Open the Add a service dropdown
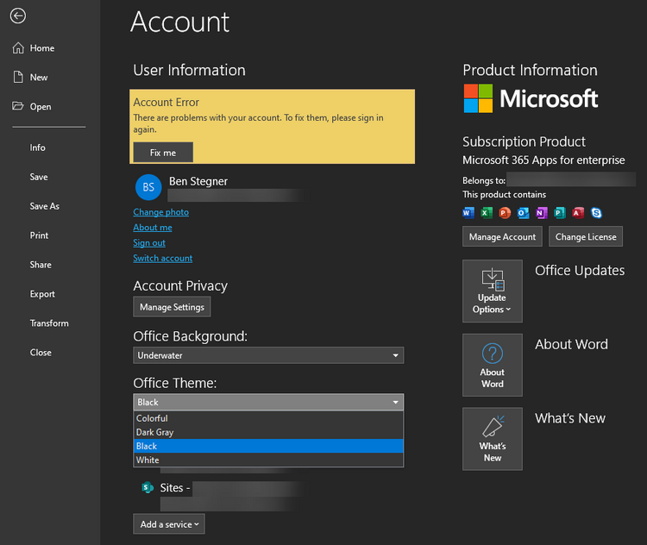647x545 pixels. [x=169, y=524]
